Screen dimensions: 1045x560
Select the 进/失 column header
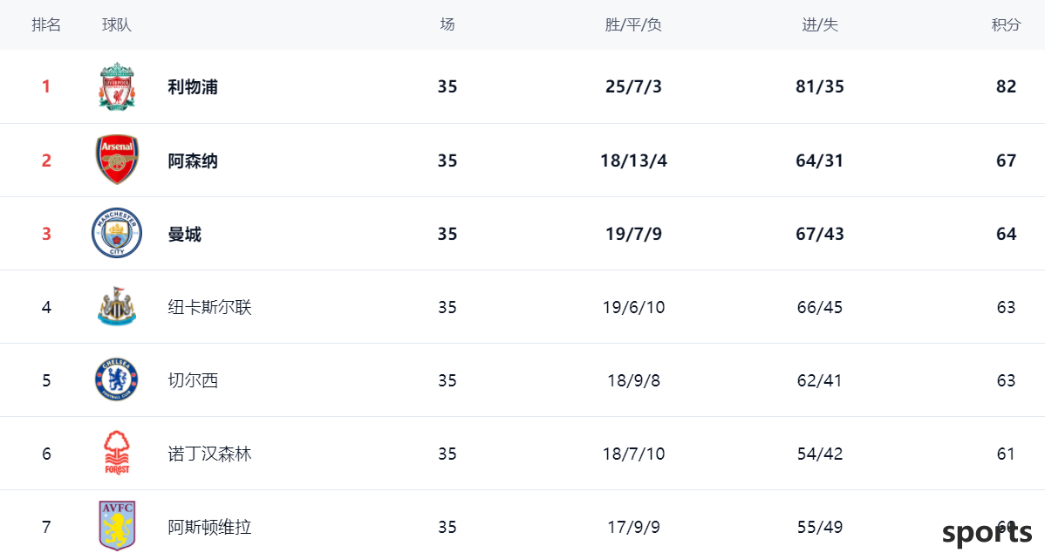point(820,24)
